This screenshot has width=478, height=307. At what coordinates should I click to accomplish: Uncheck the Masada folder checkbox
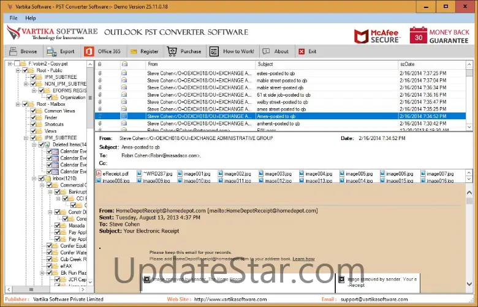tap(58, 226)
